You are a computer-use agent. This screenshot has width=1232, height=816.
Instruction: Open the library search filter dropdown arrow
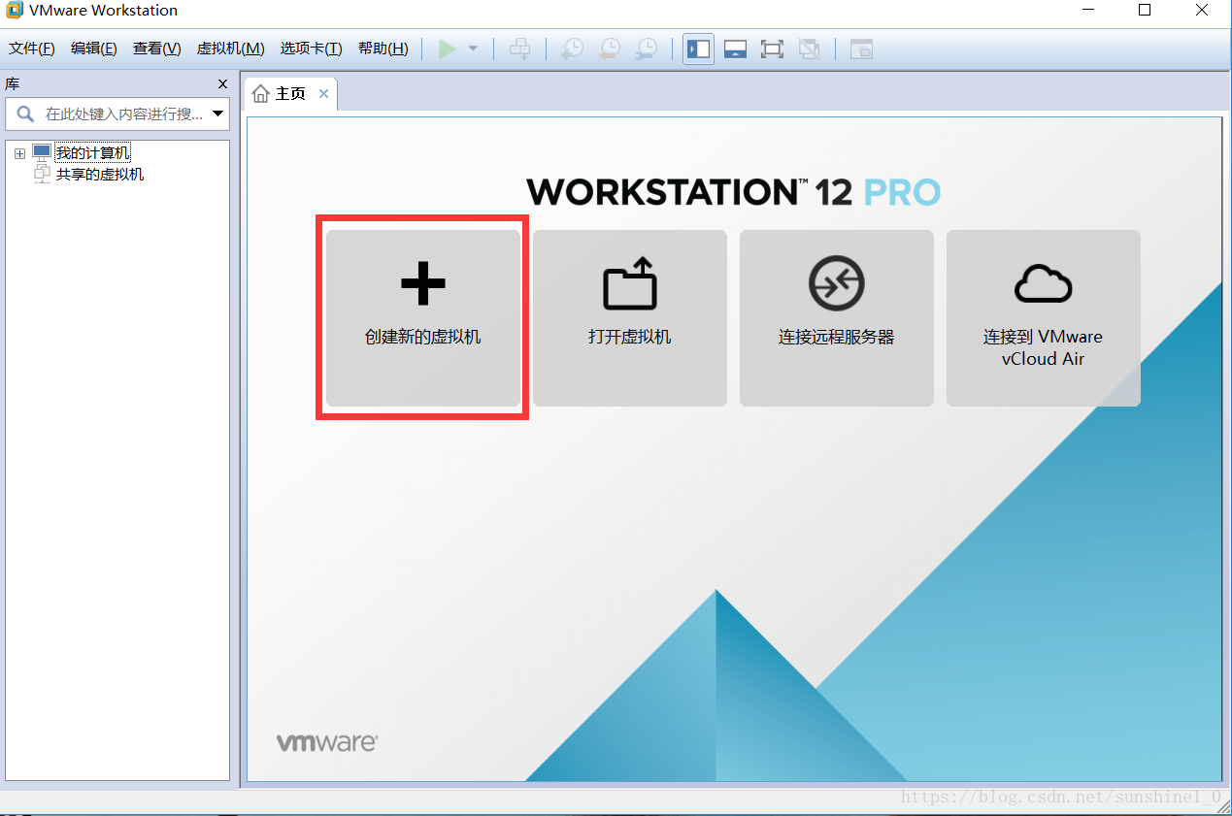(218, 114)
